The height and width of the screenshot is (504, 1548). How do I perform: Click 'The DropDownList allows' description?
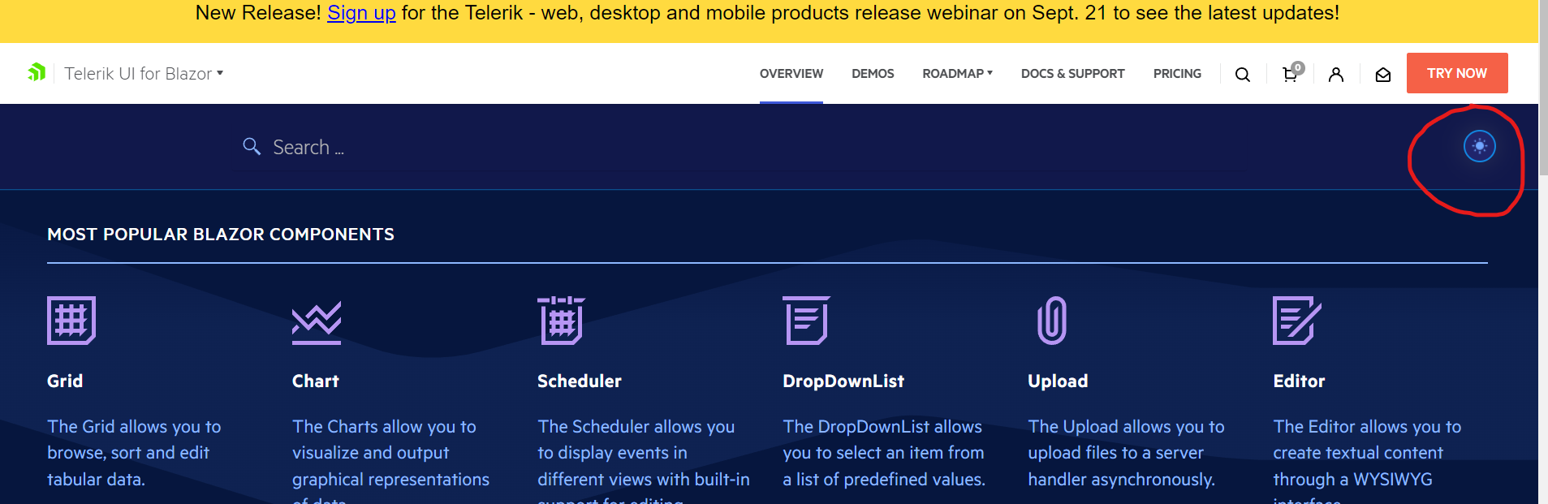(884, 453)
